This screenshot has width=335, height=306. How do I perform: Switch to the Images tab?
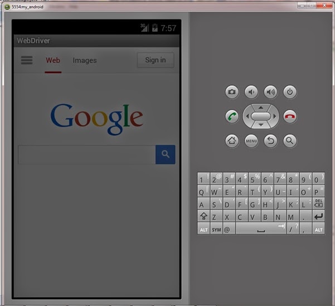pos(85,60)
